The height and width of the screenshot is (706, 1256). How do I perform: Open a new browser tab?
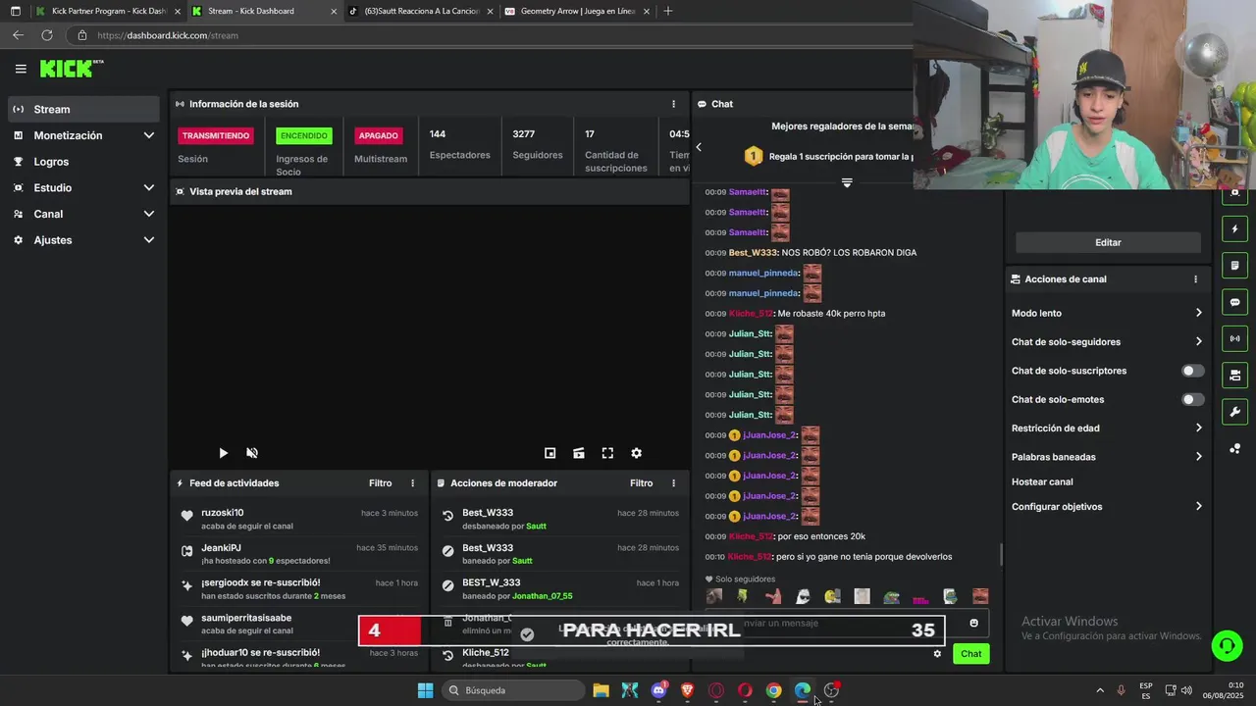point(668,11)
